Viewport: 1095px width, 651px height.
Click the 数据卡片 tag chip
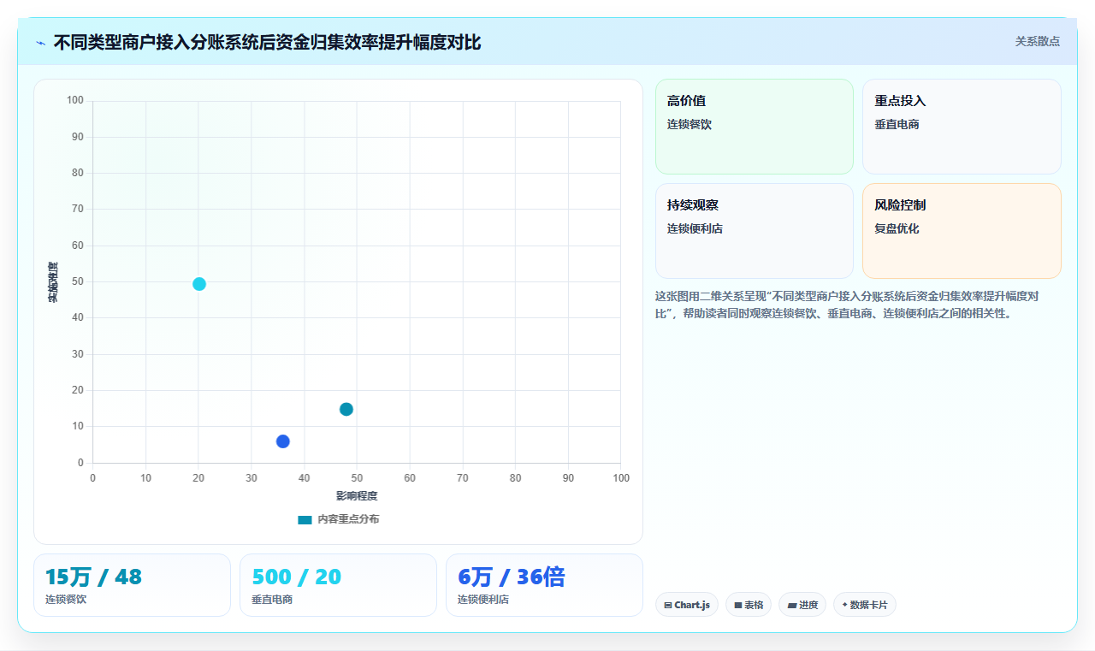pyautogui.click(x=864, y=605)
